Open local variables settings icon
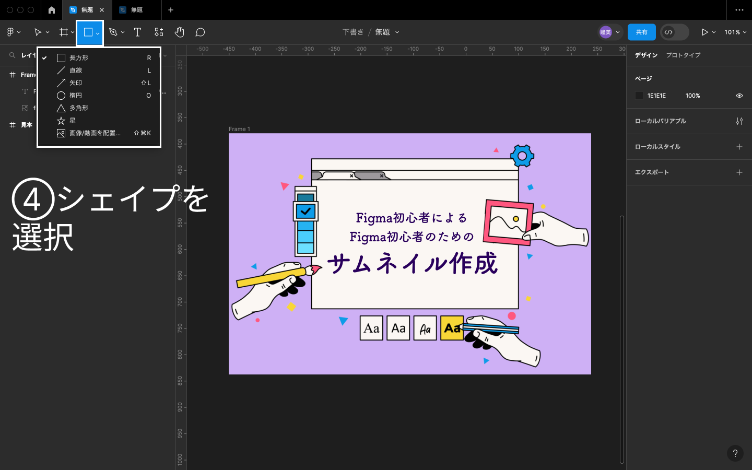 pyautogui.click(x=739, y=121)
